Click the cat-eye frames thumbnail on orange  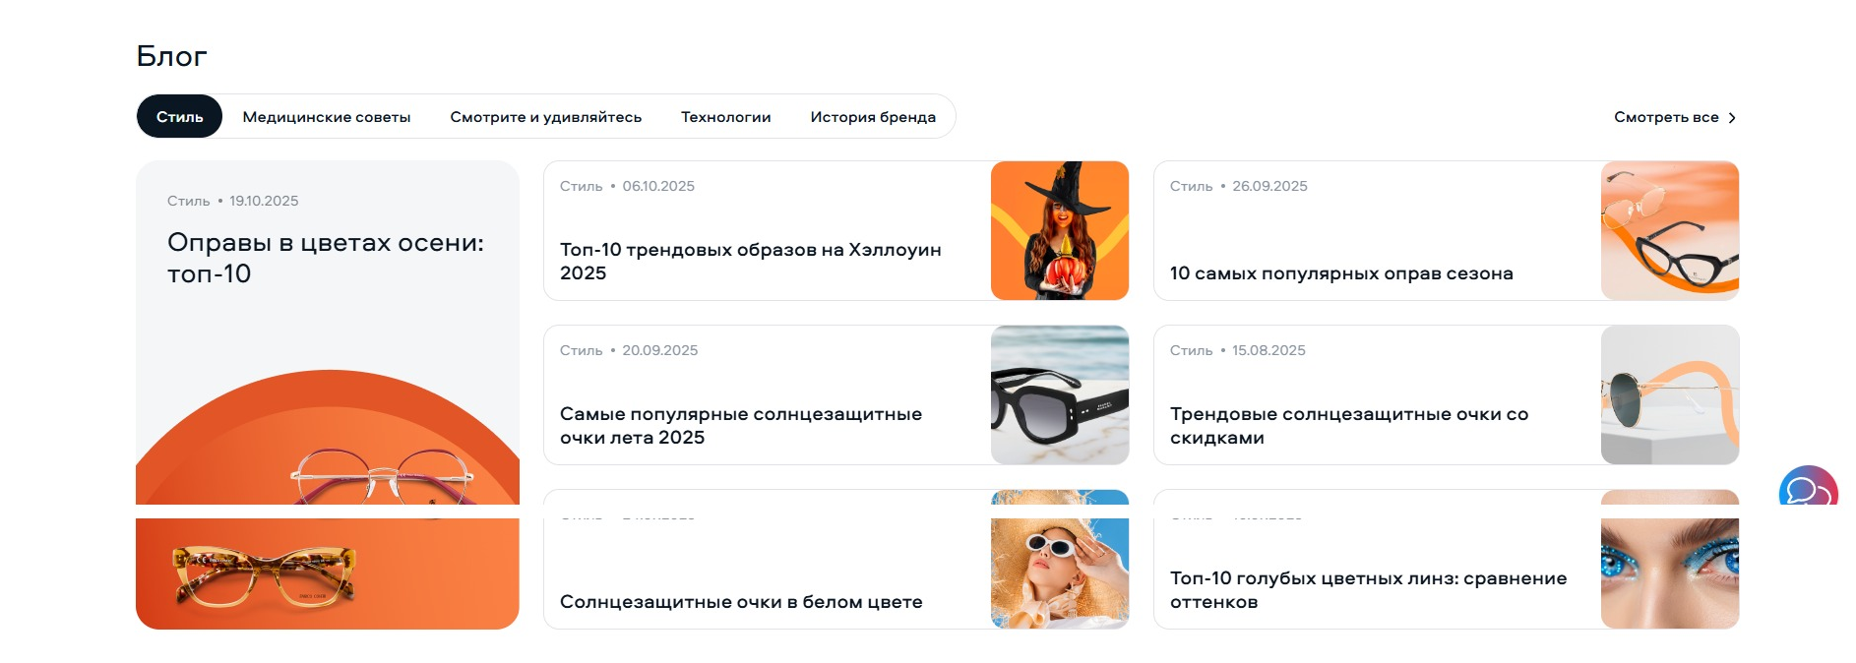pyautogui.click(x=1670, y=231)
